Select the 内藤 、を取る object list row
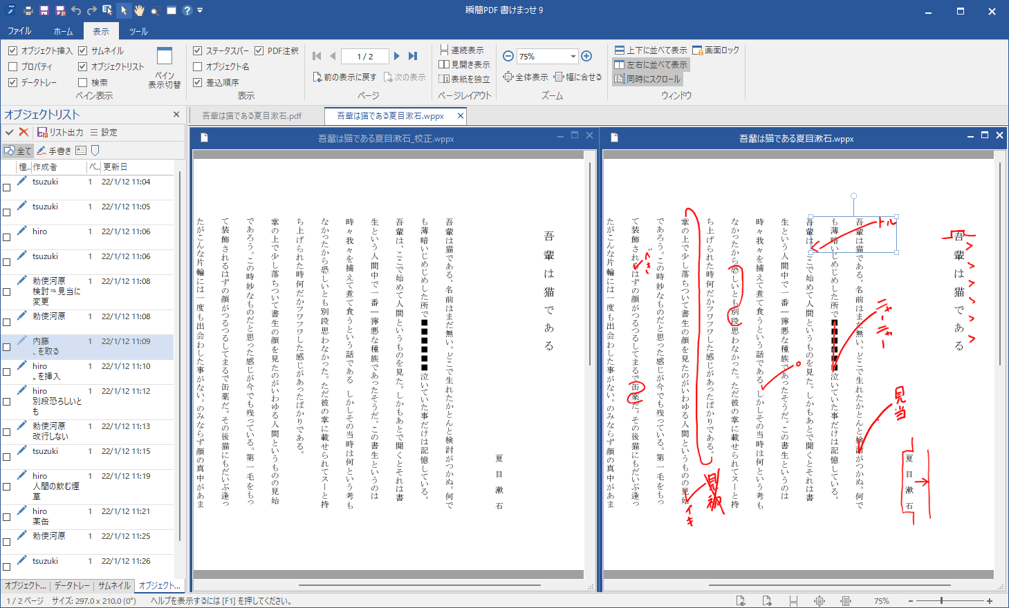 pos(87,347)
